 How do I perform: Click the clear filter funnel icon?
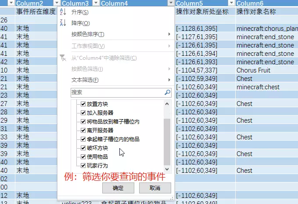click(x=63, y=58)
